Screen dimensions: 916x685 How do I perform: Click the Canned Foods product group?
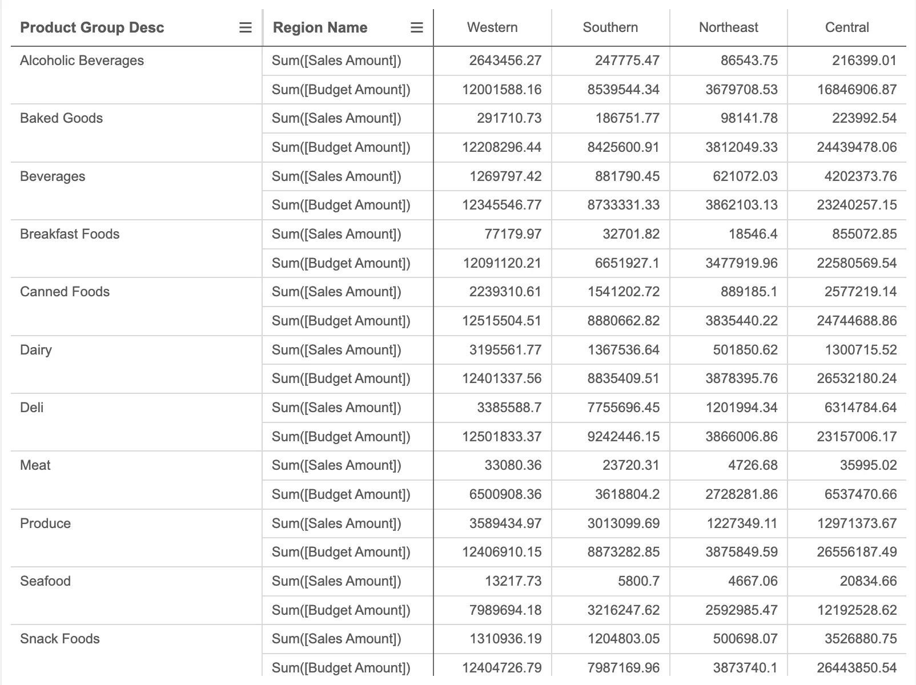[65, 292]
